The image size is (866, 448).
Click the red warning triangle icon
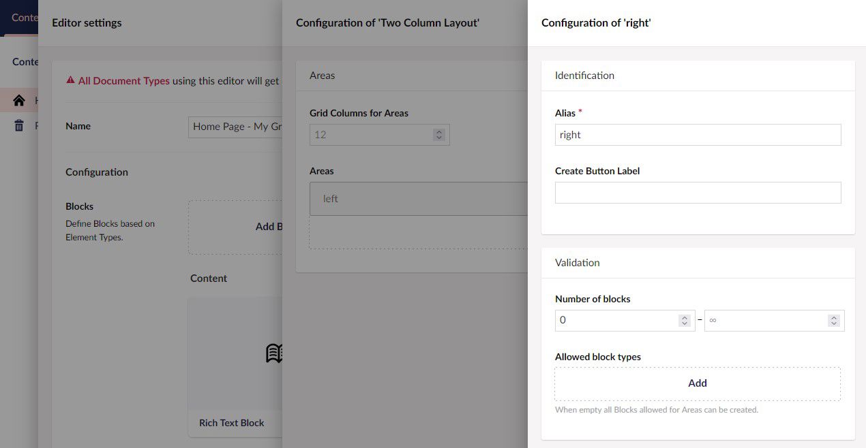click(70, 80)
